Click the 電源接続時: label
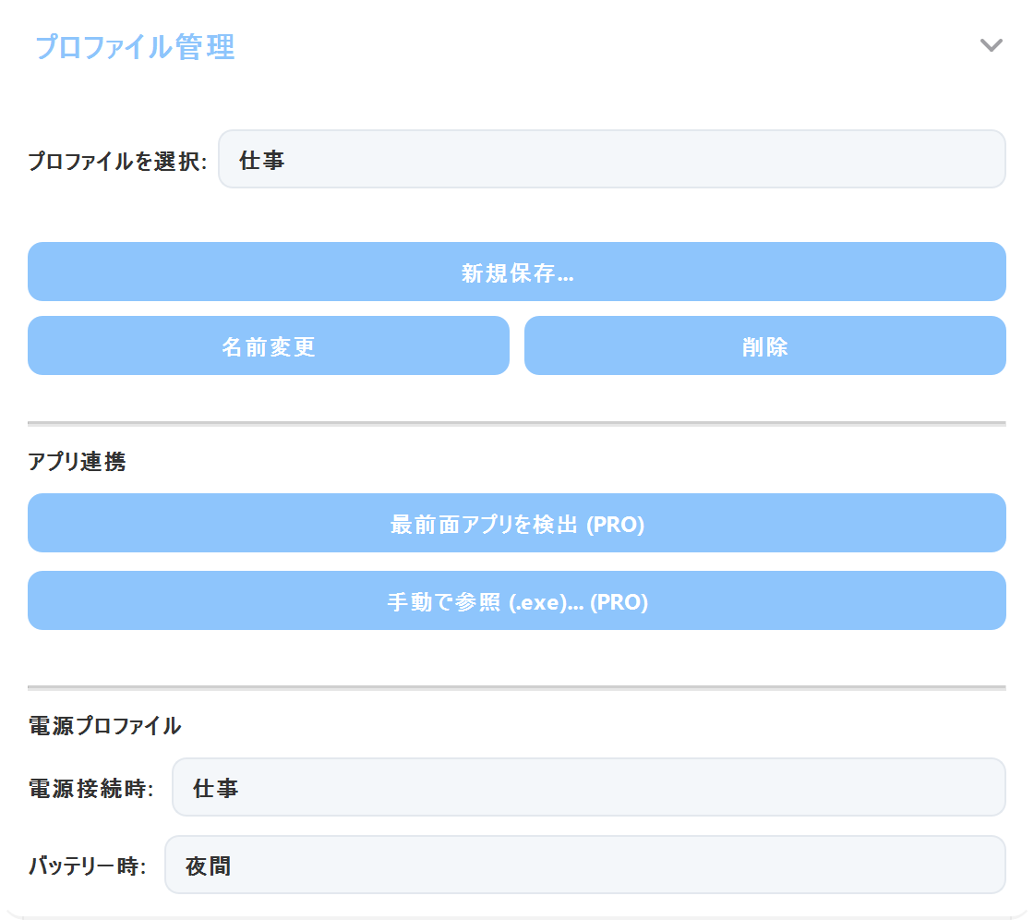The image size is (1034, 920). click(x=91, y=788)
